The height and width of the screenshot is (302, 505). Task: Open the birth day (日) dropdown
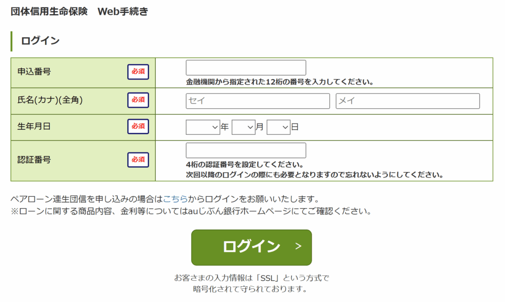[279, 127]
